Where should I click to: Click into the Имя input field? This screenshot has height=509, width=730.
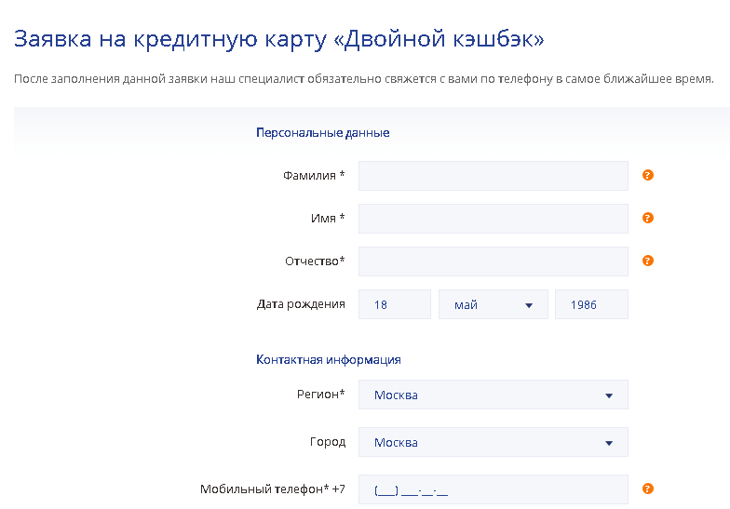[493, 219]
